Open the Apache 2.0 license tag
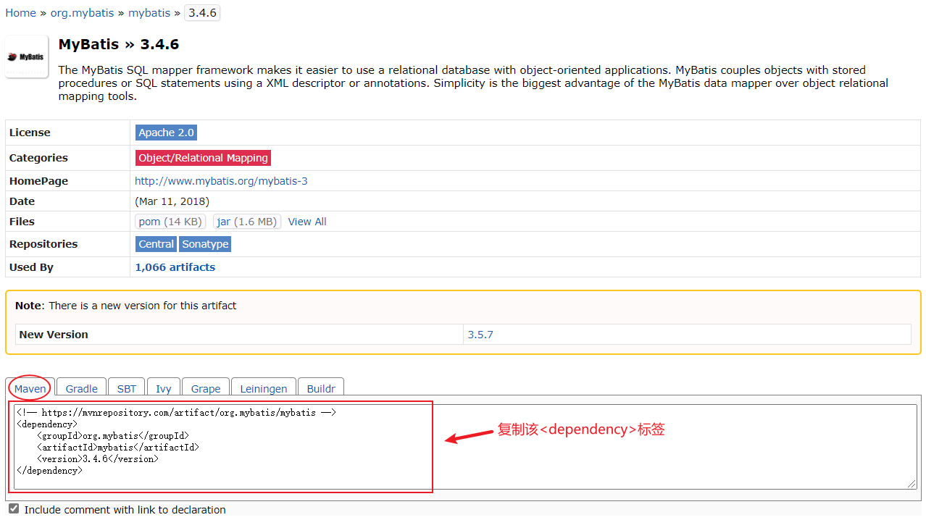Screen dimensions: 926x520 166,133
